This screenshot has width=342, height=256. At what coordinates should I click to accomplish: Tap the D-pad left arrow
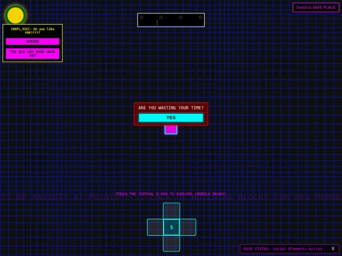click(155, 228)
